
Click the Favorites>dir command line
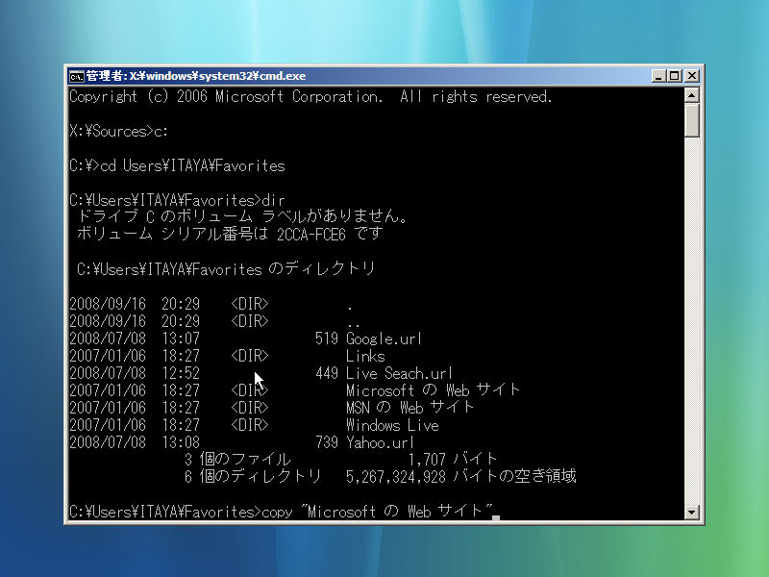[x=177, y=200]
